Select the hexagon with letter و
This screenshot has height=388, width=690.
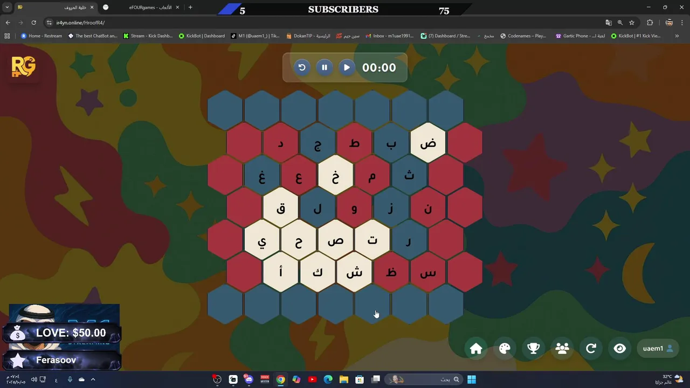354,208
